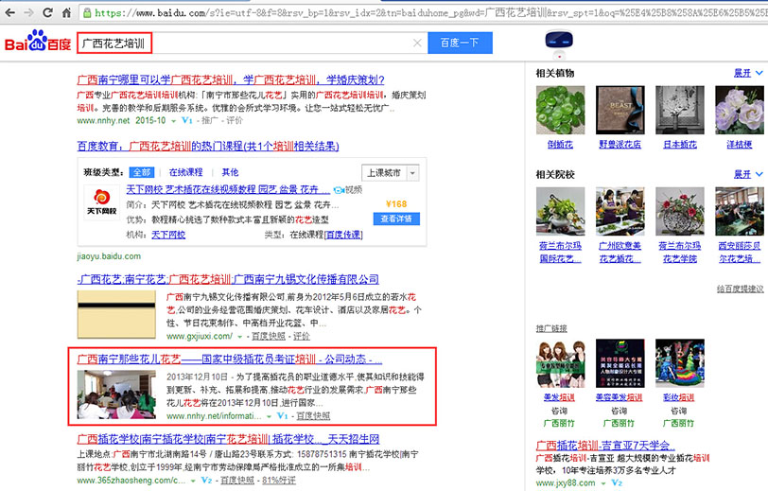Open the 给百度提建议 link
Screen dimensions: 768x491
point(740,289)
